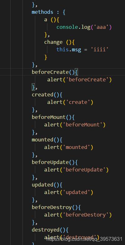Screen dimensions: 125x245
Task: Click the beforeUpdate(){ hook declaration
Action: point(55,162)
